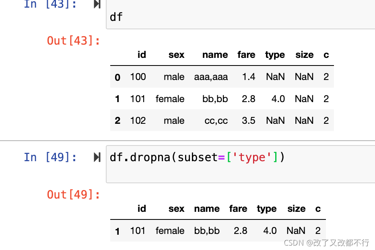The image size is (375, 250).
Task: Select 'female' in Out[49] table
Action: pyautogui.click(x=170, y=231)
